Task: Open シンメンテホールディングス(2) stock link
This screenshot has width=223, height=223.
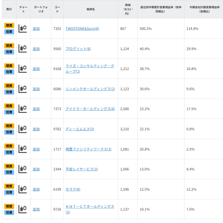Action: click(x=90, y=89)
